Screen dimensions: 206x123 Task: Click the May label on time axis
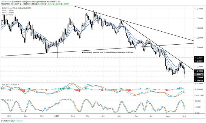tap(119, 116)
